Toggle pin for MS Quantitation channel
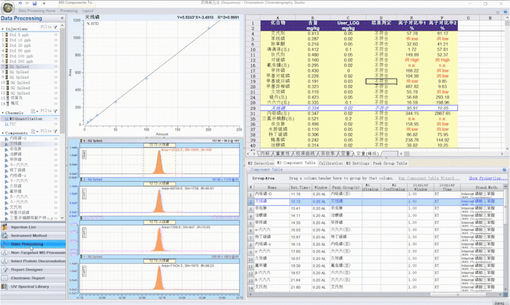510x305 pixels. [x=56, y=119]
